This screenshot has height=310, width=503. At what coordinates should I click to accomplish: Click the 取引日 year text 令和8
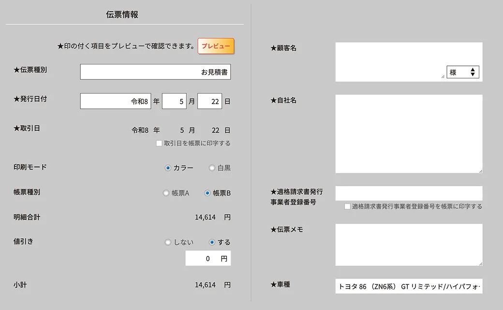pyautogui.click(x=140, y=130)
